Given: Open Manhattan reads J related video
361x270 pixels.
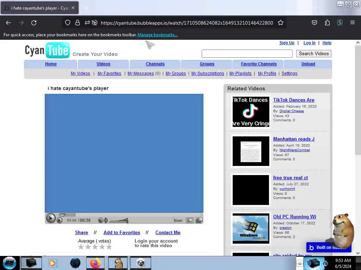Looking at the screenshot, I should click(294, 139).
